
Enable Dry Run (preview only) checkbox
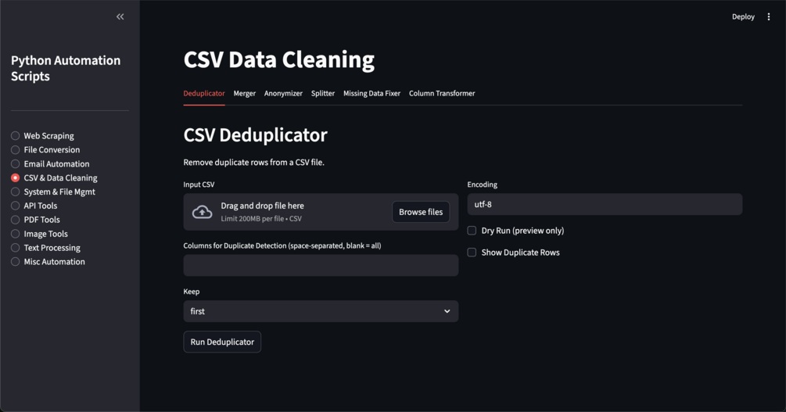[x=472, y=231]
